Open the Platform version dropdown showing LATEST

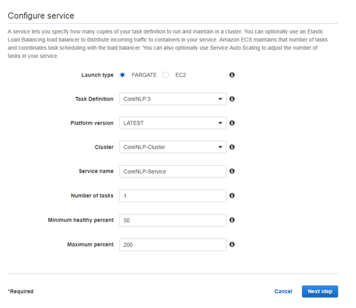coord(173,123)
